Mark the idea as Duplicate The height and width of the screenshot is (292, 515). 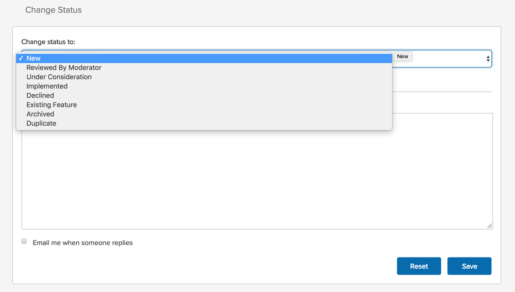point(204,124)
